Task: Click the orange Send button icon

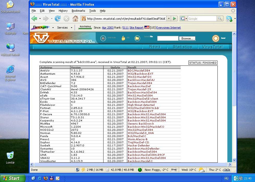Action: (x=216, y=38)
